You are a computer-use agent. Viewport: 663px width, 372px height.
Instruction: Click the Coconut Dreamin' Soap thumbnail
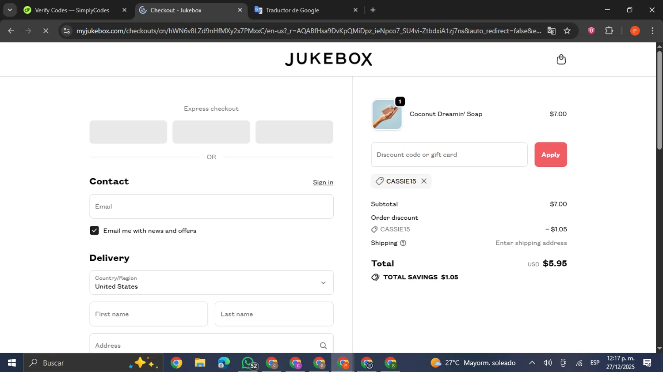(387, 115)
